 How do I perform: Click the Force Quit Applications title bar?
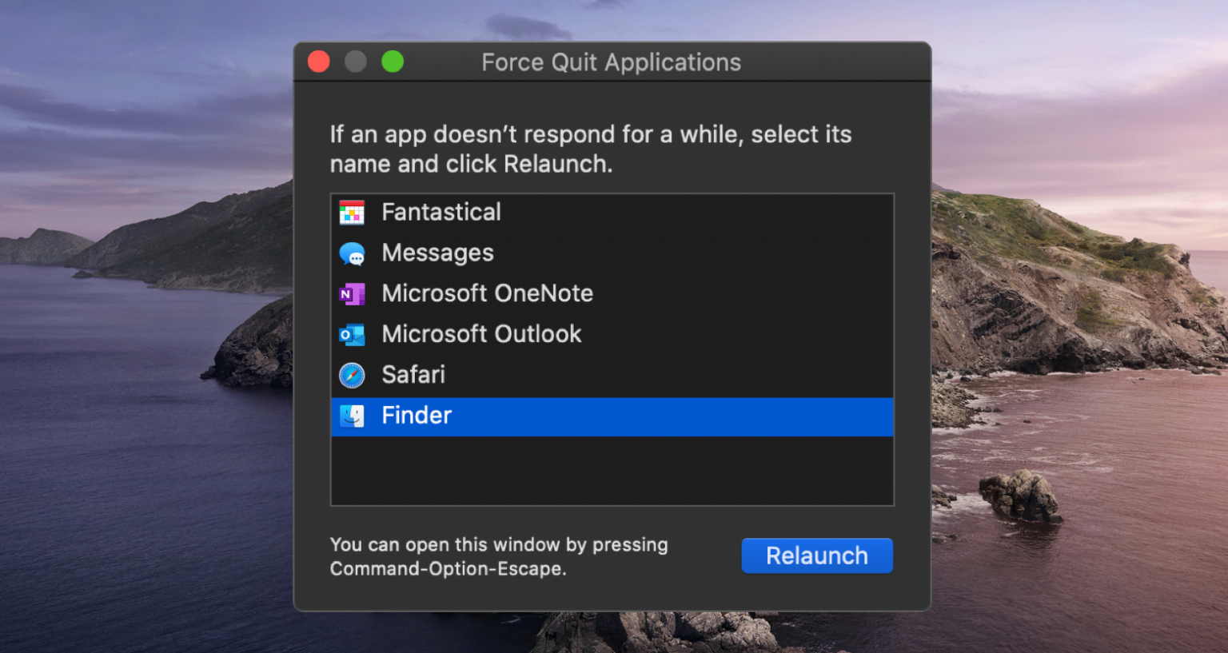(612, 62)
